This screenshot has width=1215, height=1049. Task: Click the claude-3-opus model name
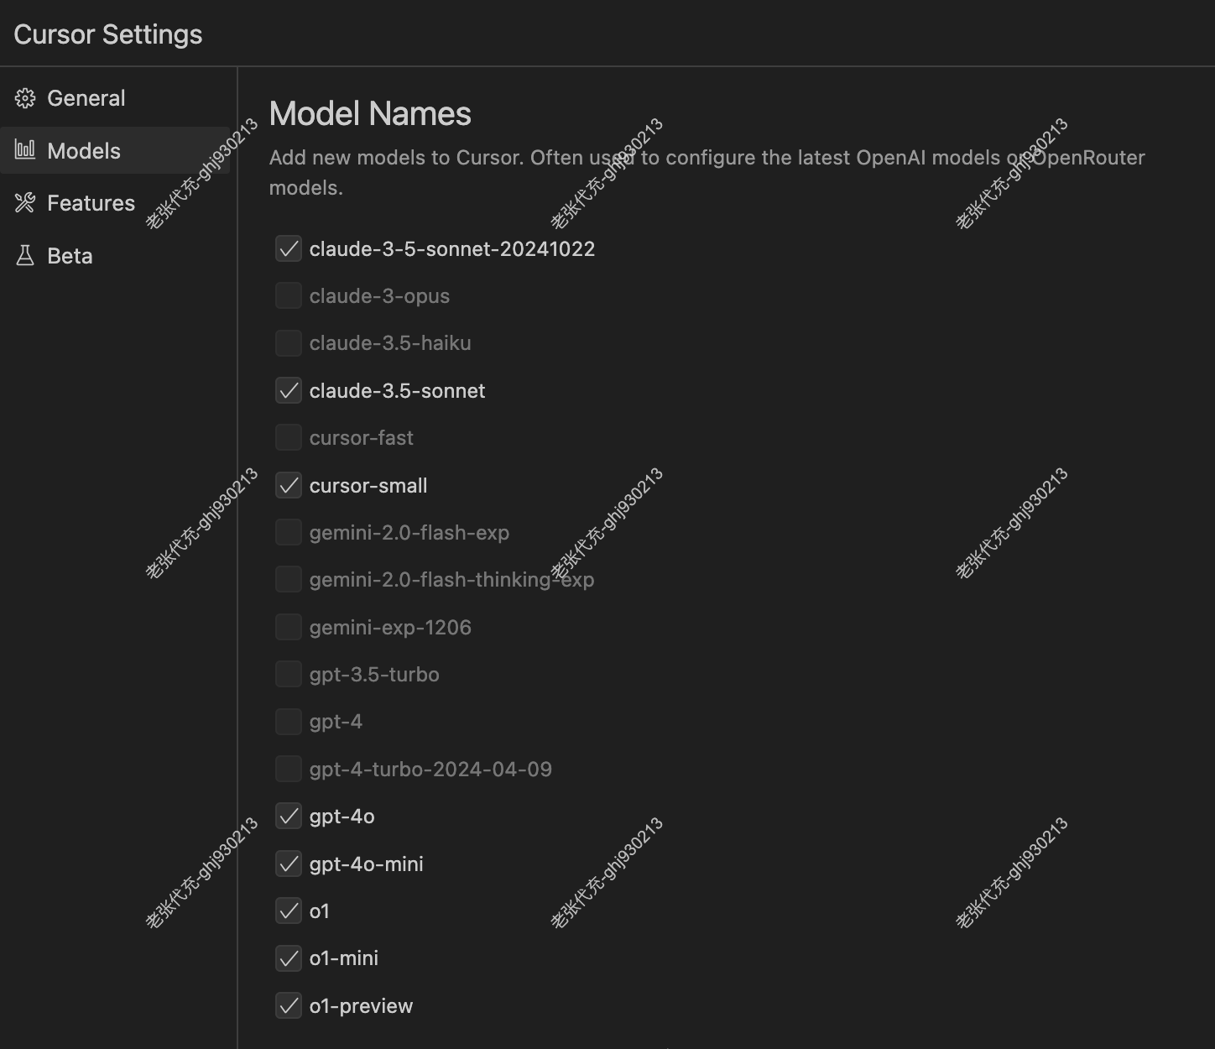tap(379, 296)
